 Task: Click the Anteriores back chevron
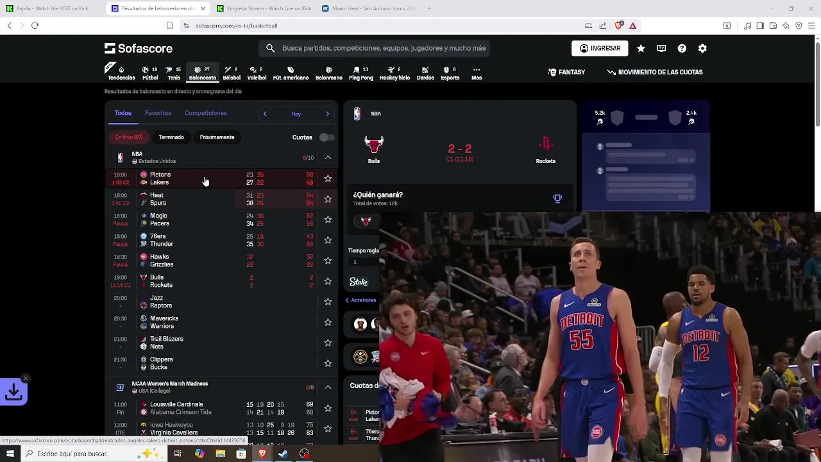point(347,300)
